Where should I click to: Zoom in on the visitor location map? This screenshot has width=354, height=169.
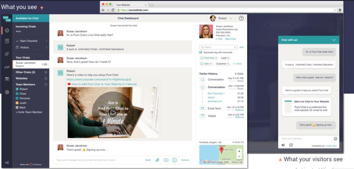[239, 151]
